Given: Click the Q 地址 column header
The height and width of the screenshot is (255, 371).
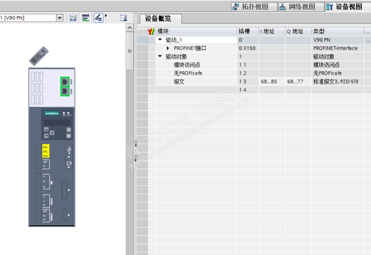Looking at the screenshot, I should click(x=298, y=31).
